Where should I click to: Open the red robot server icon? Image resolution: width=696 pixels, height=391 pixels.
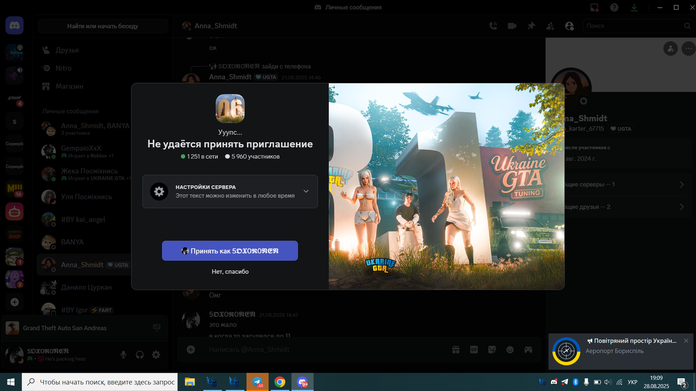pos(14,211)
